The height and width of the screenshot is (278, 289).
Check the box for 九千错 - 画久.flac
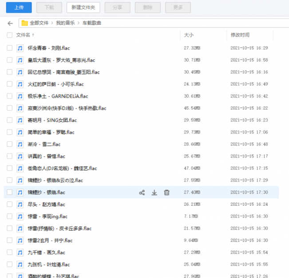(10, 252)
